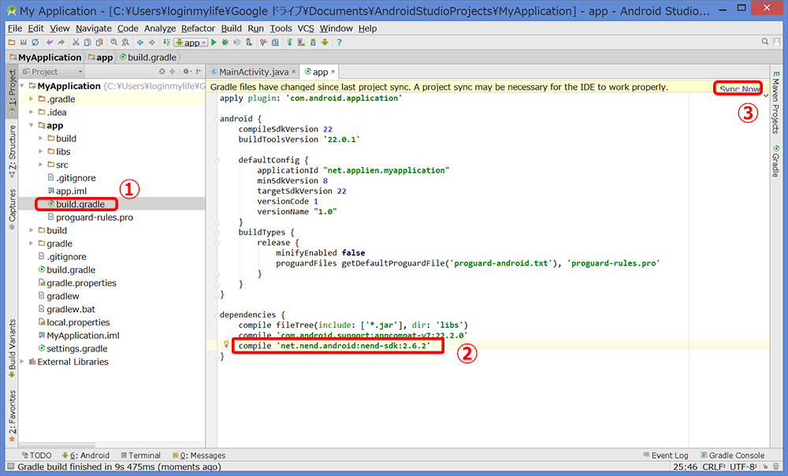Click the Sync Now link

coord(739,89)
